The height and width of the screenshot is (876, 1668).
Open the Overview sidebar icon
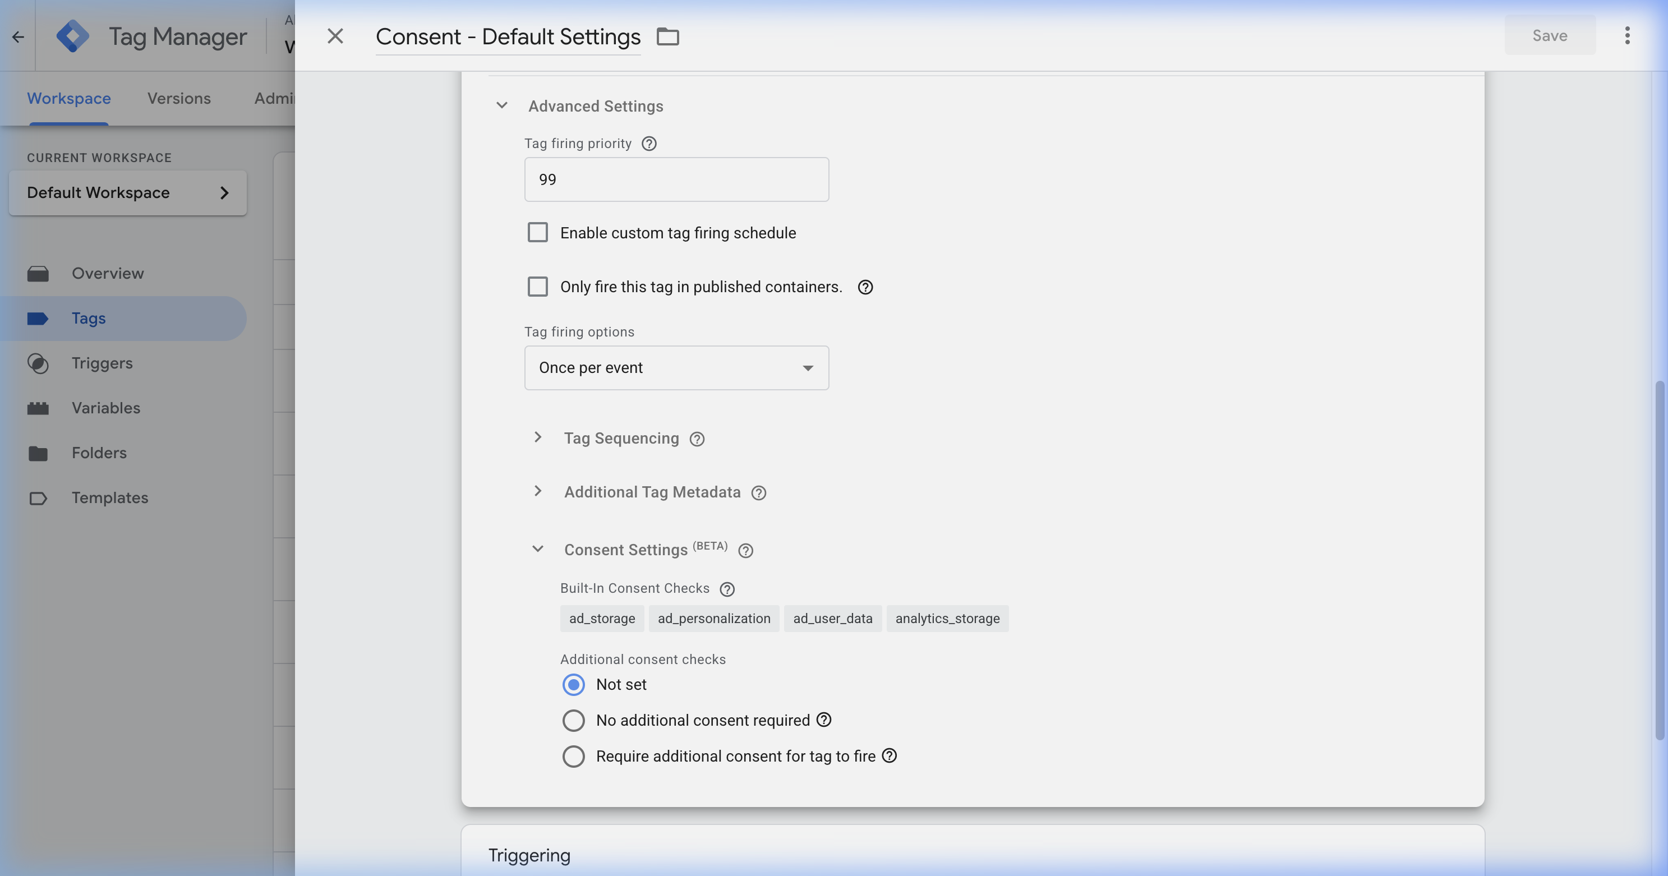point(39,273)
